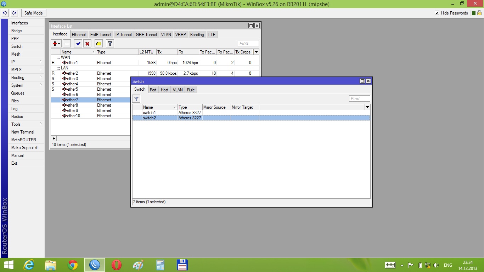Switch to the Port tab in Switch window
The height and width of the screenshot is (272, 484).
153,90
